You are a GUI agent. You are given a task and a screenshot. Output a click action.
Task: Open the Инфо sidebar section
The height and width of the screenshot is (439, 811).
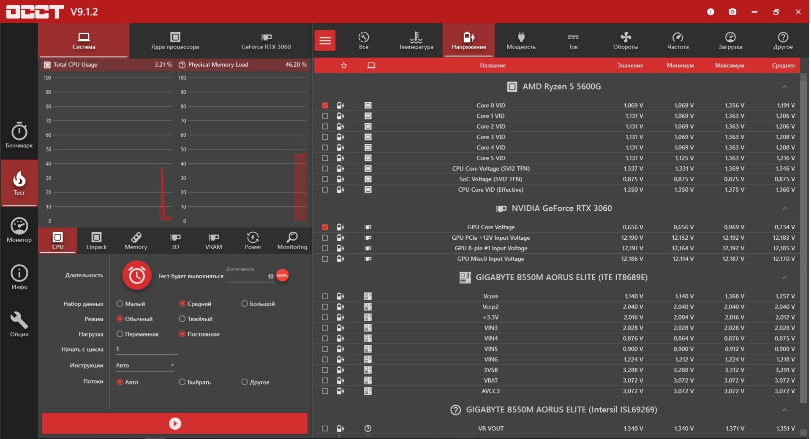click(x=19, y=277)
